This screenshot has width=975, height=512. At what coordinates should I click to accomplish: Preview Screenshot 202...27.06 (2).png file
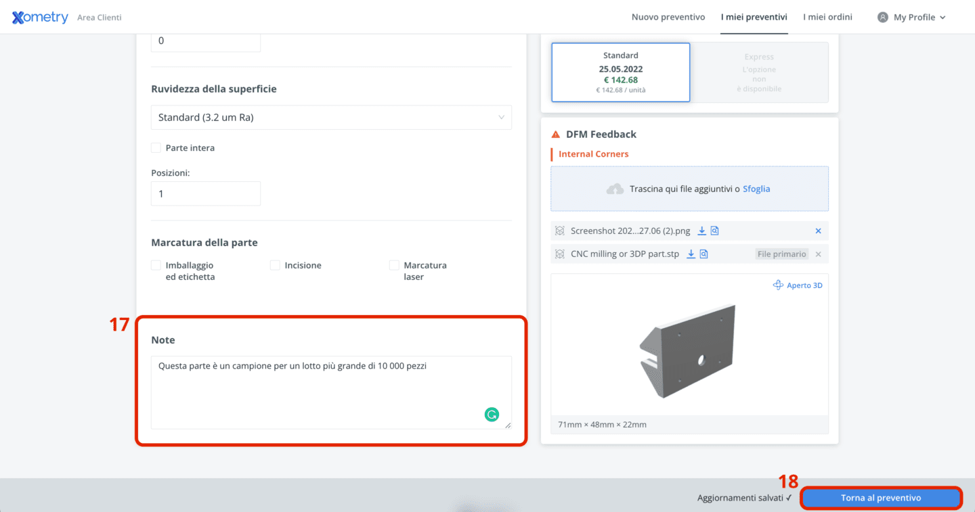(714, 231)
